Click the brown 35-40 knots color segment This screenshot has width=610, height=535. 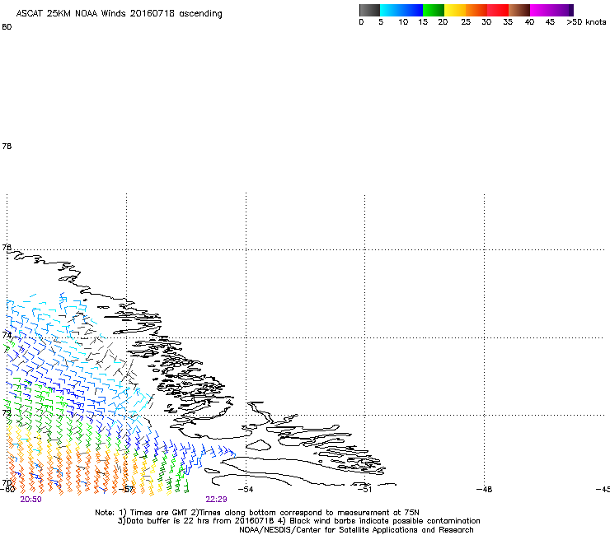(519, 10)
